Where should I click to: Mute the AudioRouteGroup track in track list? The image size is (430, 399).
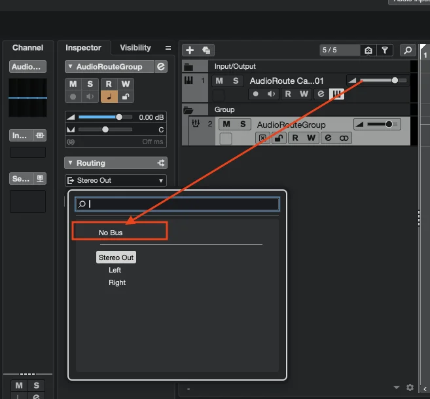[x=226, y=124]
